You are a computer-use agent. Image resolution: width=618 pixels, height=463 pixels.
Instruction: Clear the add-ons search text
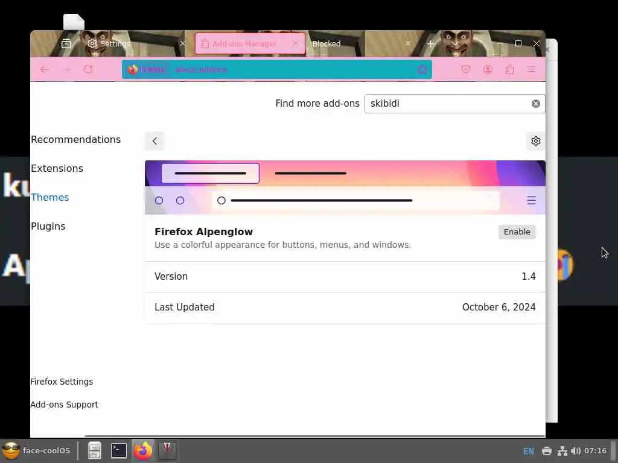coord(536,104)
